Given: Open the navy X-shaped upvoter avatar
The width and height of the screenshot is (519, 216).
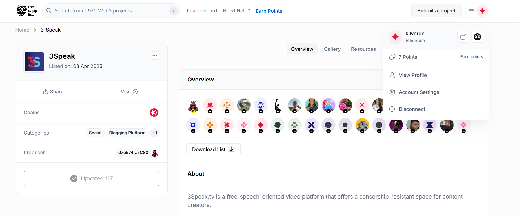Looking at the screenshot, I should pos(312,125).
